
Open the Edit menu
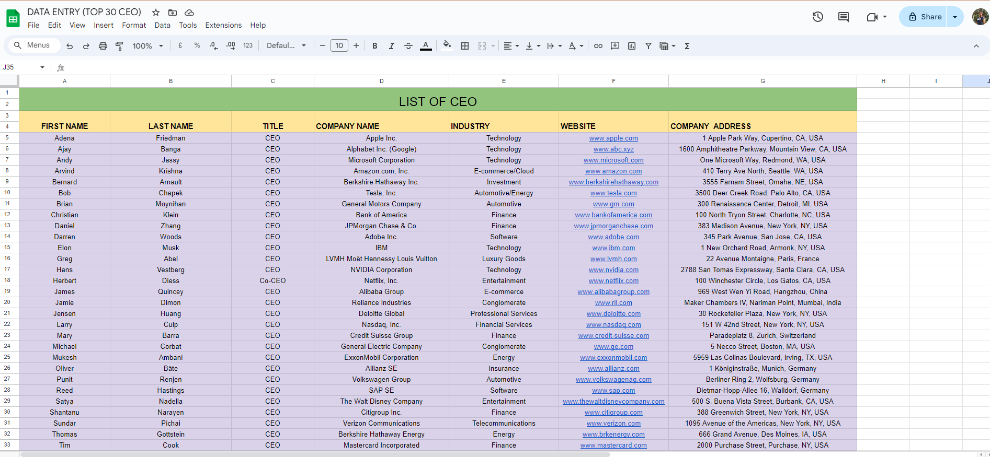click(54, 25)
